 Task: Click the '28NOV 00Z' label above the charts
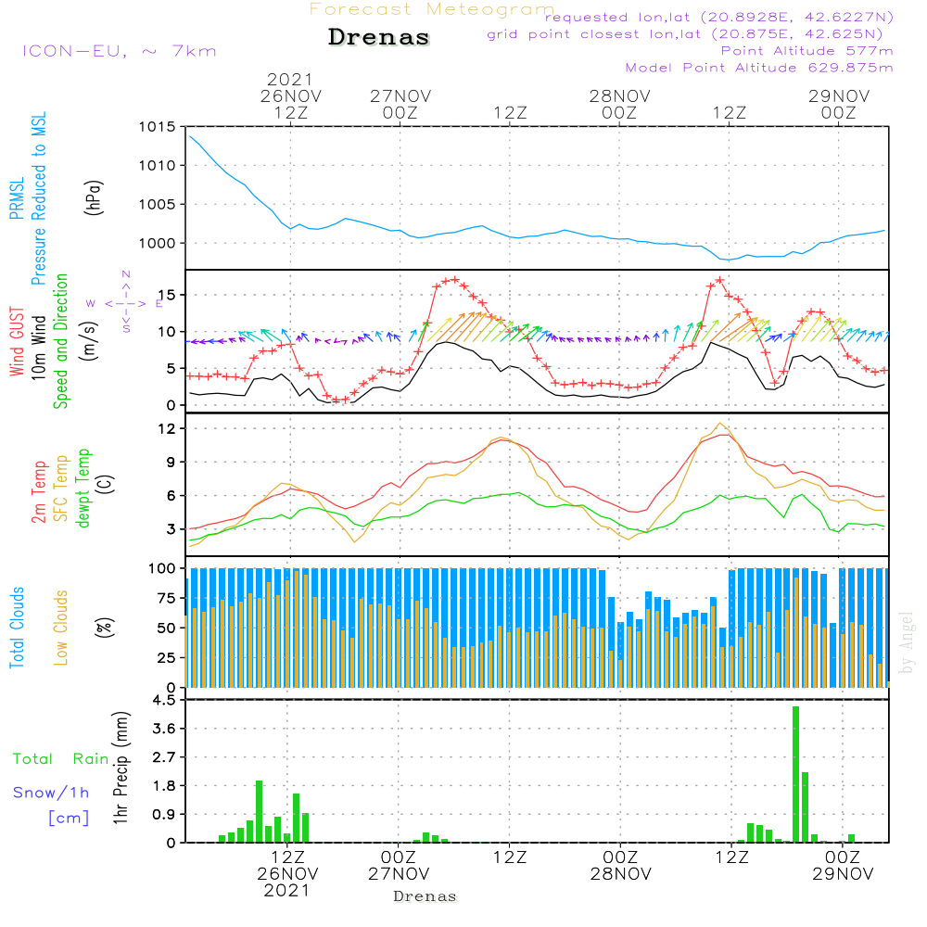click(619, 104)
